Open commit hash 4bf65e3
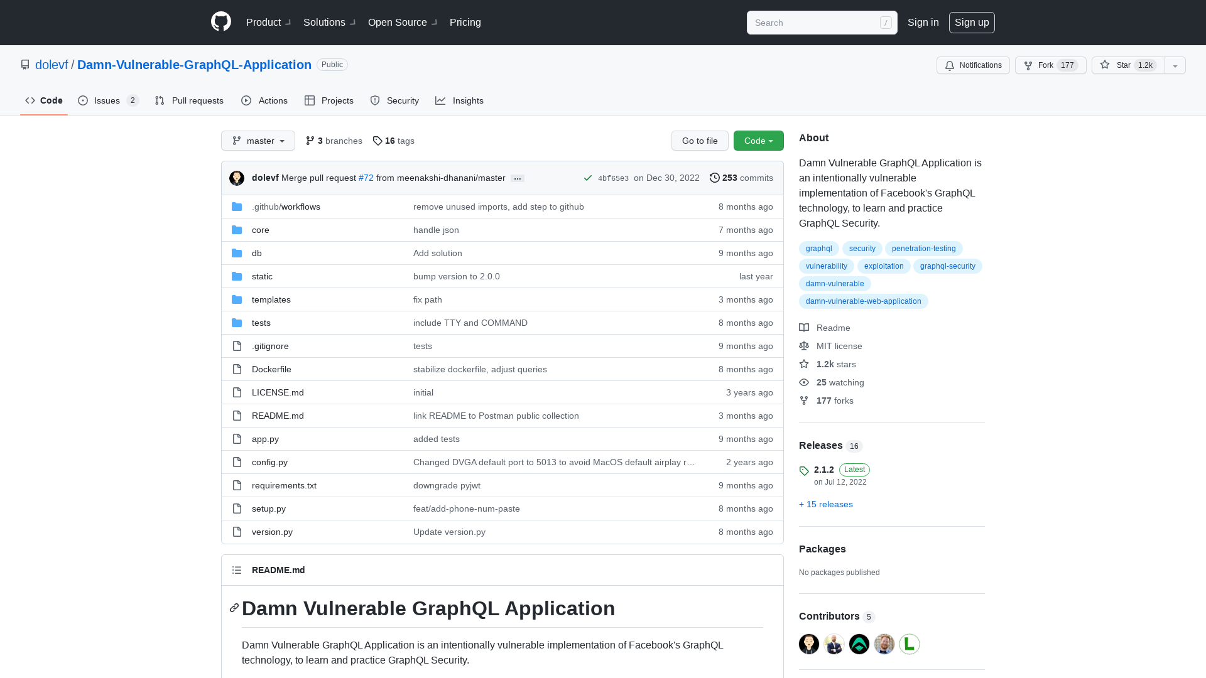The image size is (1206, 678). click(613, 178)
